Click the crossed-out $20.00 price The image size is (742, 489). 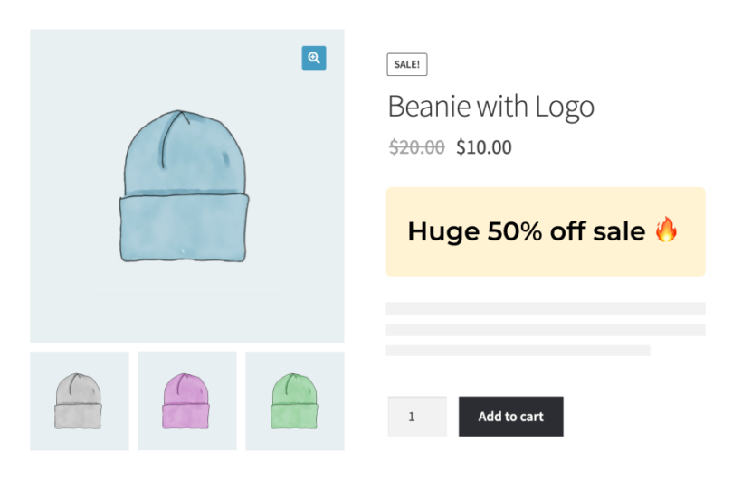[416, 146]
